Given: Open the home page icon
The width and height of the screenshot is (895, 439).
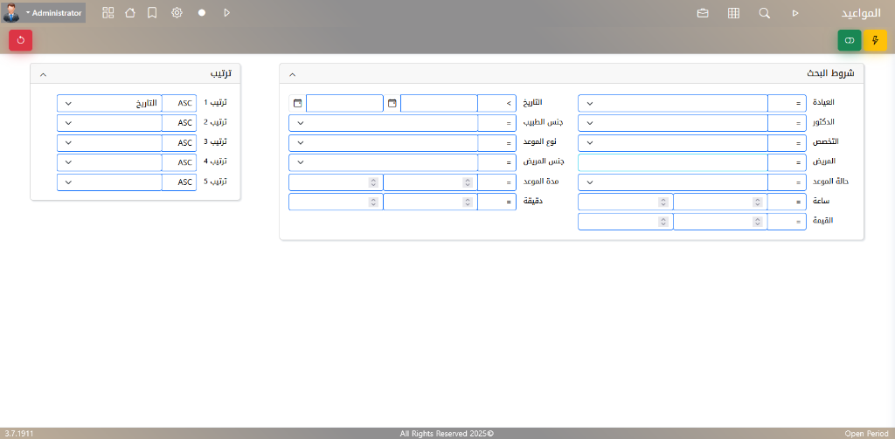Looking at the screenshot, I should tap(130, 13).
